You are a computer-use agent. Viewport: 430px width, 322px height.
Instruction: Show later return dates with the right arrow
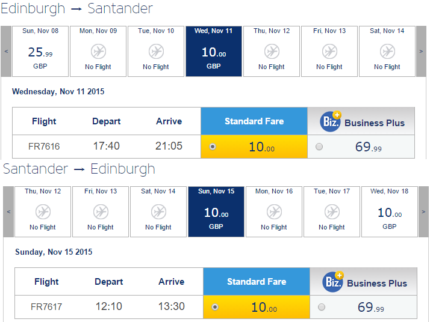pyautogui.click(x=424, y=211)
